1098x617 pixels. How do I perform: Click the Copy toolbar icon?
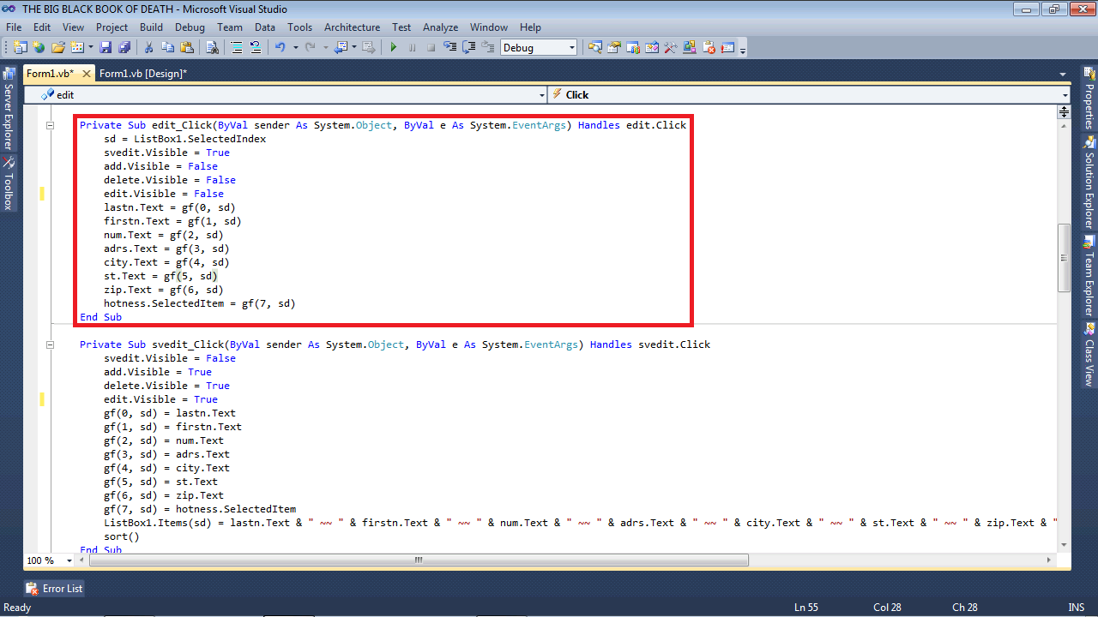point(168,47)
